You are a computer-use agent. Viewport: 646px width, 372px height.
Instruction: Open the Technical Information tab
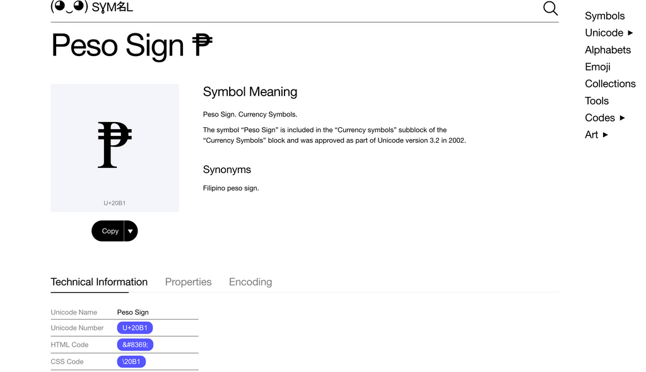click(x=99, y=281)
